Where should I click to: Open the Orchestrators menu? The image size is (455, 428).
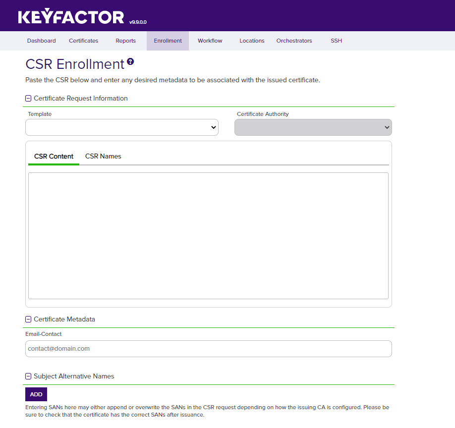294,41
